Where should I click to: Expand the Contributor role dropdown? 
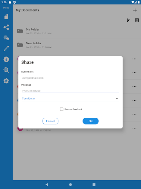70,99
